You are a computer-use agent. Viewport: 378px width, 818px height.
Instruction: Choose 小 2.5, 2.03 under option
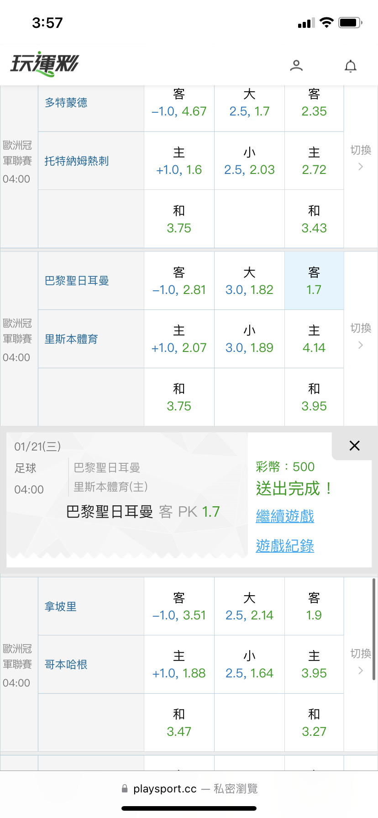coord(249,161)
